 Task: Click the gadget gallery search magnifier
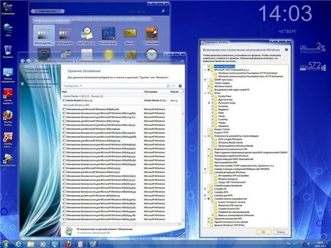click(163, 11)
